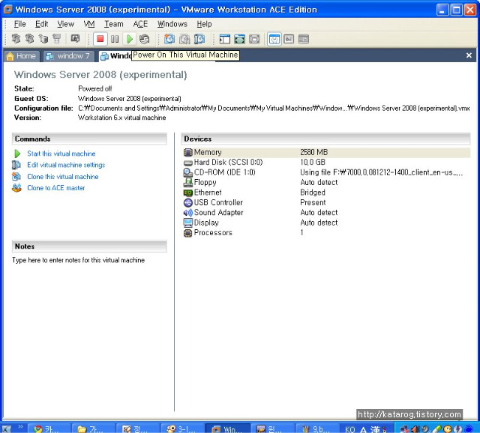Viewport: 480px width, 433px height.
Task: Open the Team menu
Action: pos(113,24)
